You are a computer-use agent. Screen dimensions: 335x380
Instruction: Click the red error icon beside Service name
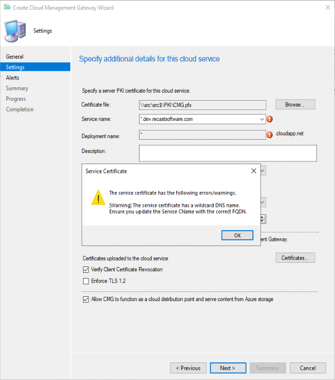pyautogui.click(x=269, y=119)
